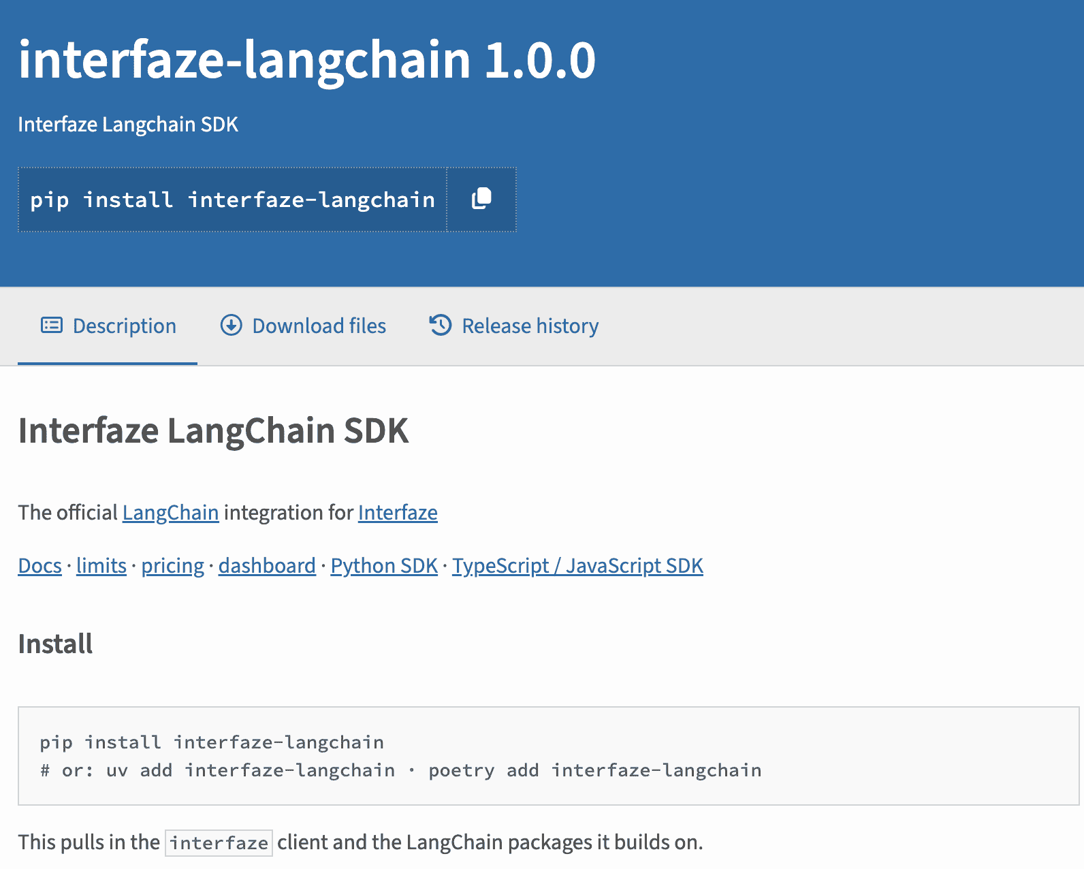Copy pip install command to clipboard
1084x869 pixels.
tap(481, 200)
